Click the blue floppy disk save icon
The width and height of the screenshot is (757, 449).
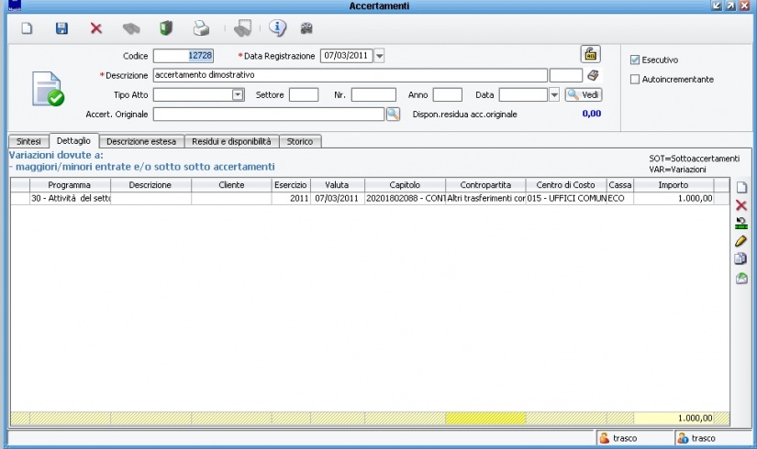pyautogui.click(x=61, y=28)
